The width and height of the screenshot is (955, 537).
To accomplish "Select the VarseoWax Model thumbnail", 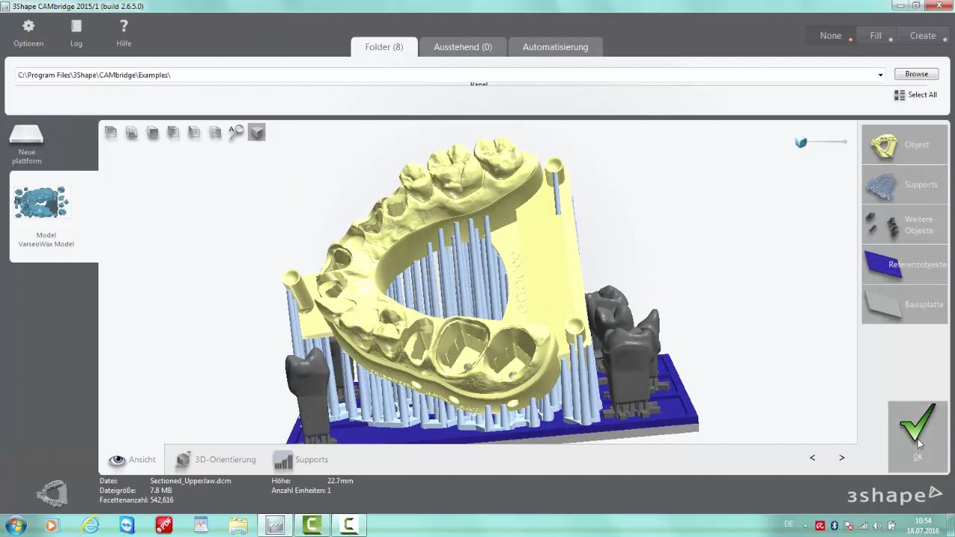I will tap(41, 203).
